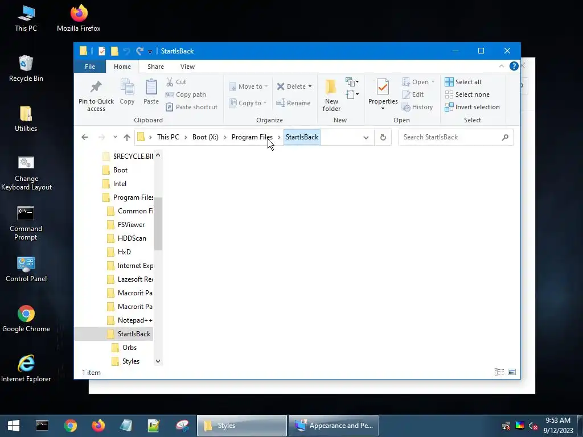
Task: Click Edit in Open group
Action: tap(413, 94)
